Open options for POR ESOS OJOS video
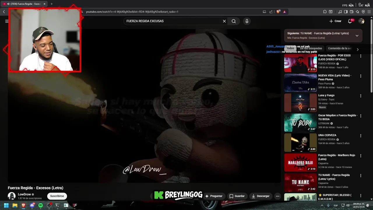 [x=361, y=56]
